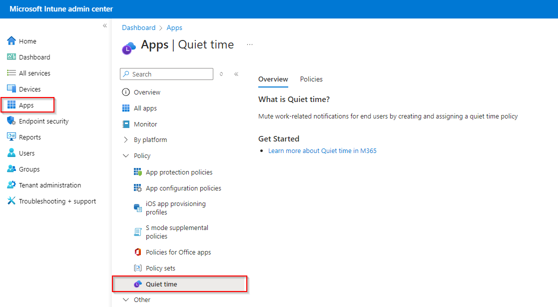Open Learn more about Quiet time link

[x=322, y=150]
